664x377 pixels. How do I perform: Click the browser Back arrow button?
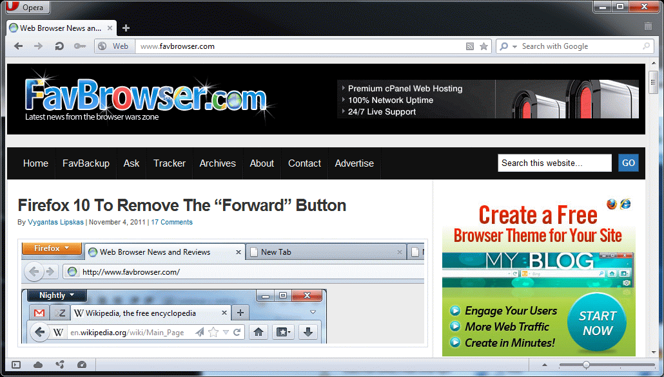point(19,46)
